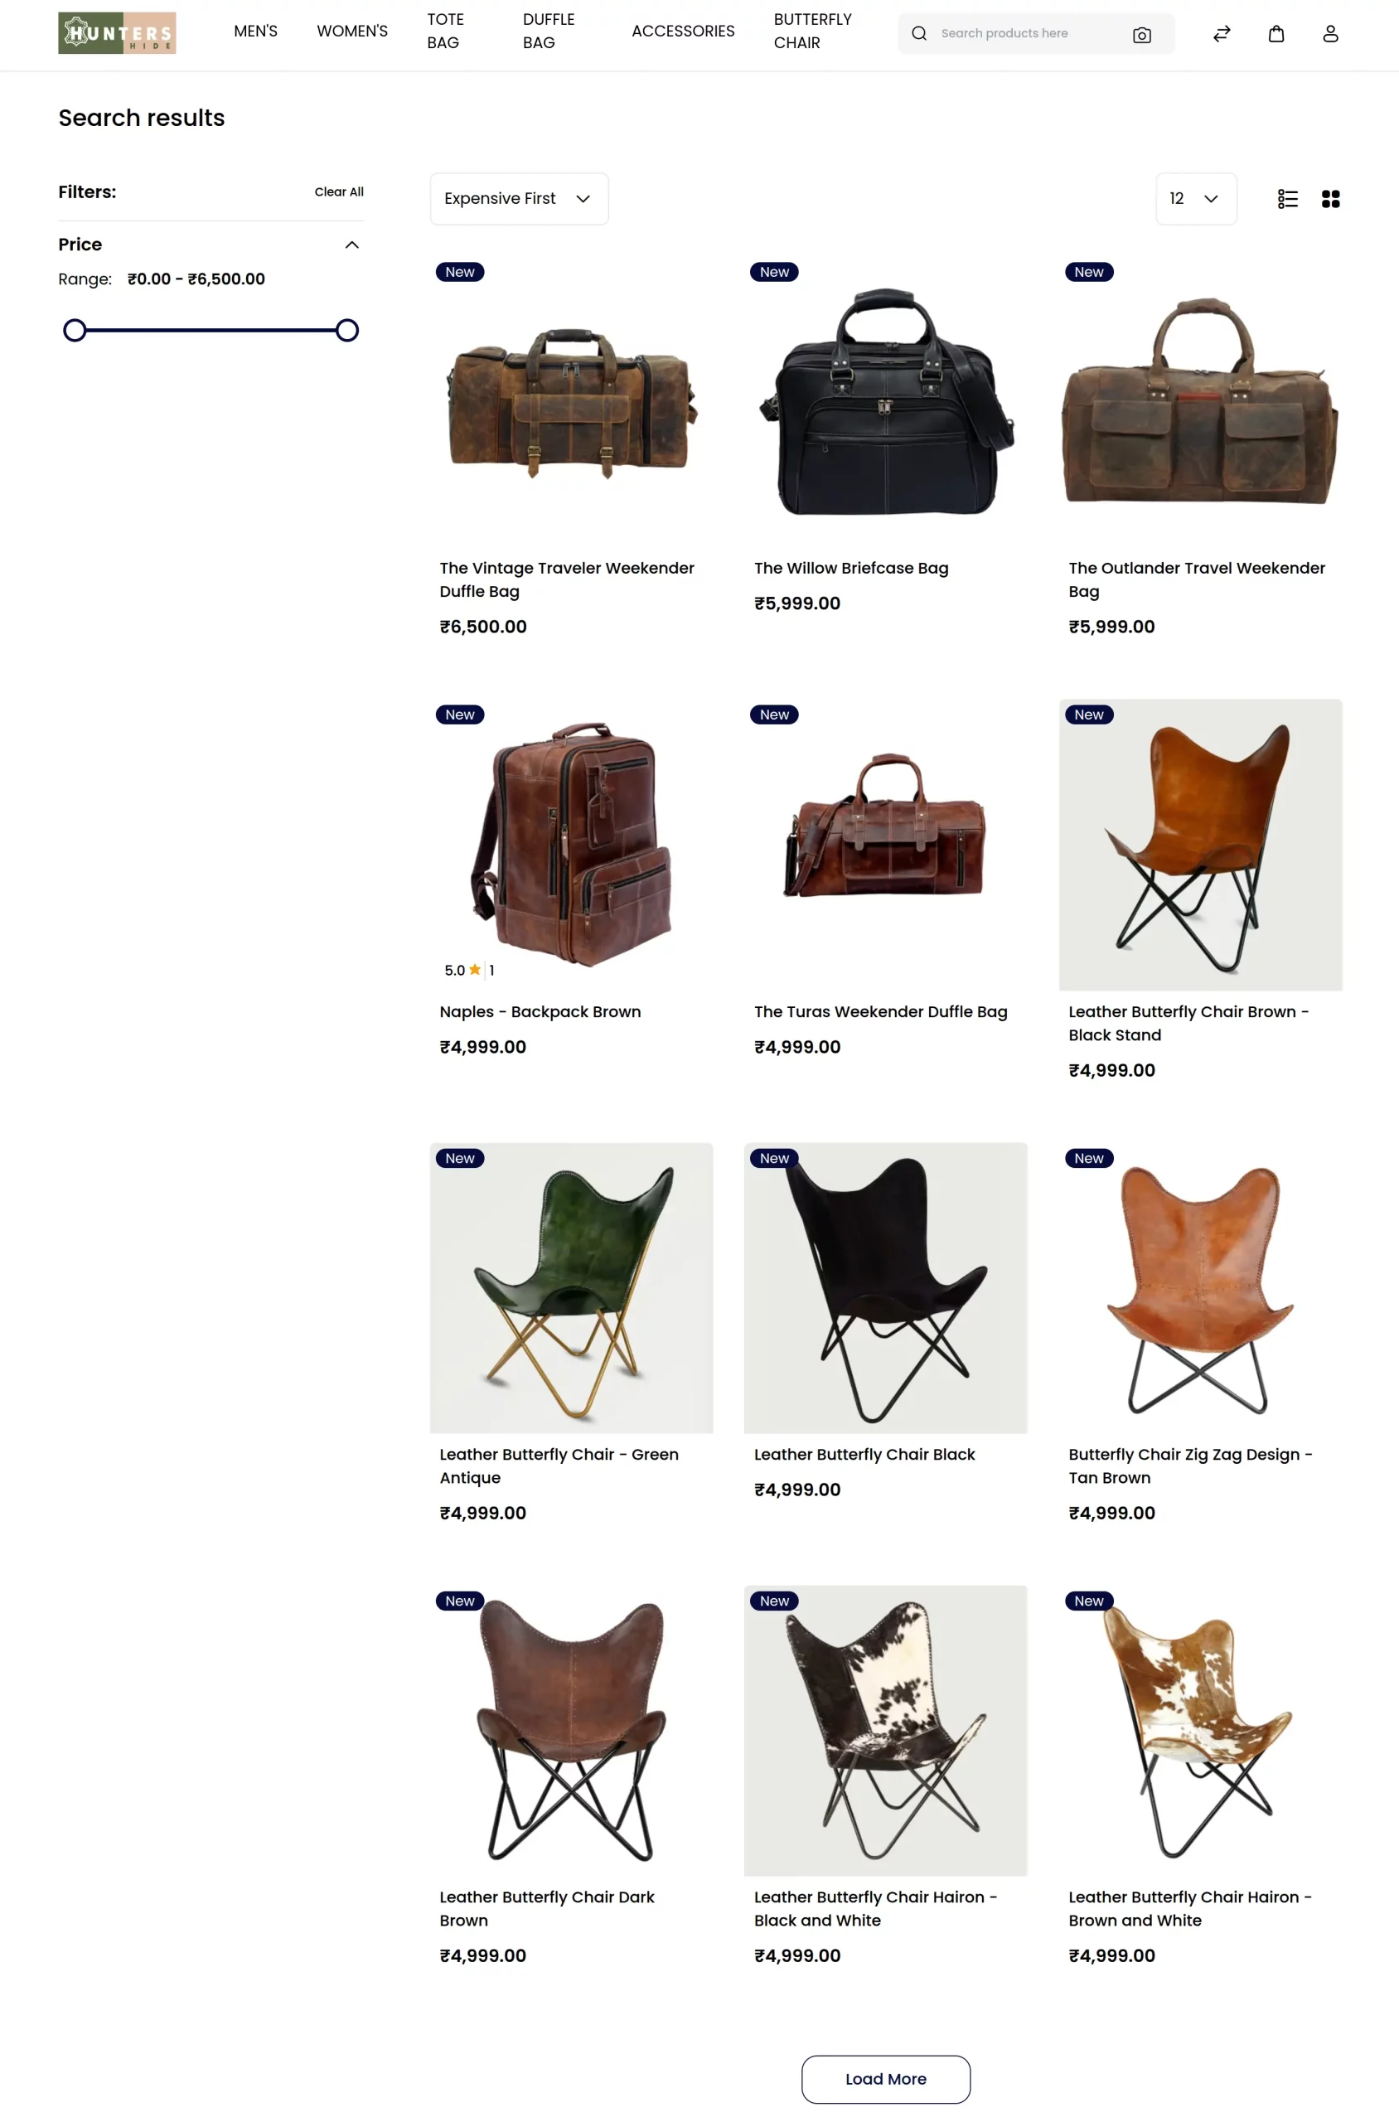Image resolution: width=1399 pixels, height=2122 pixels.
Task: Collapse the Price filter section
Action: pyautogui.click(x=351, y=245)
